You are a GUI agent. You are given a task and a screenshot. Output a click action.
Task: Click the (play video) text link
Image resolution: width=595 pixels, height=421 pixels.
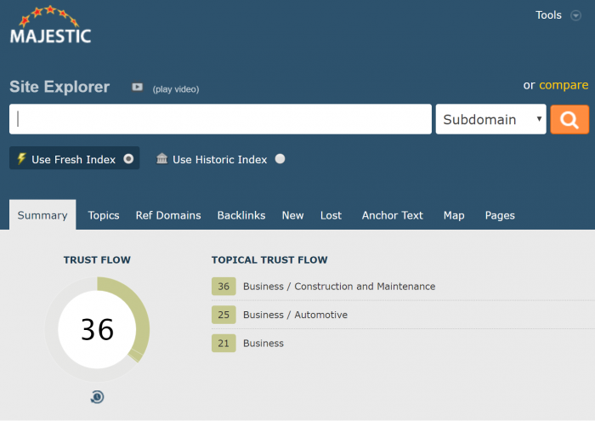click(176, 89)
